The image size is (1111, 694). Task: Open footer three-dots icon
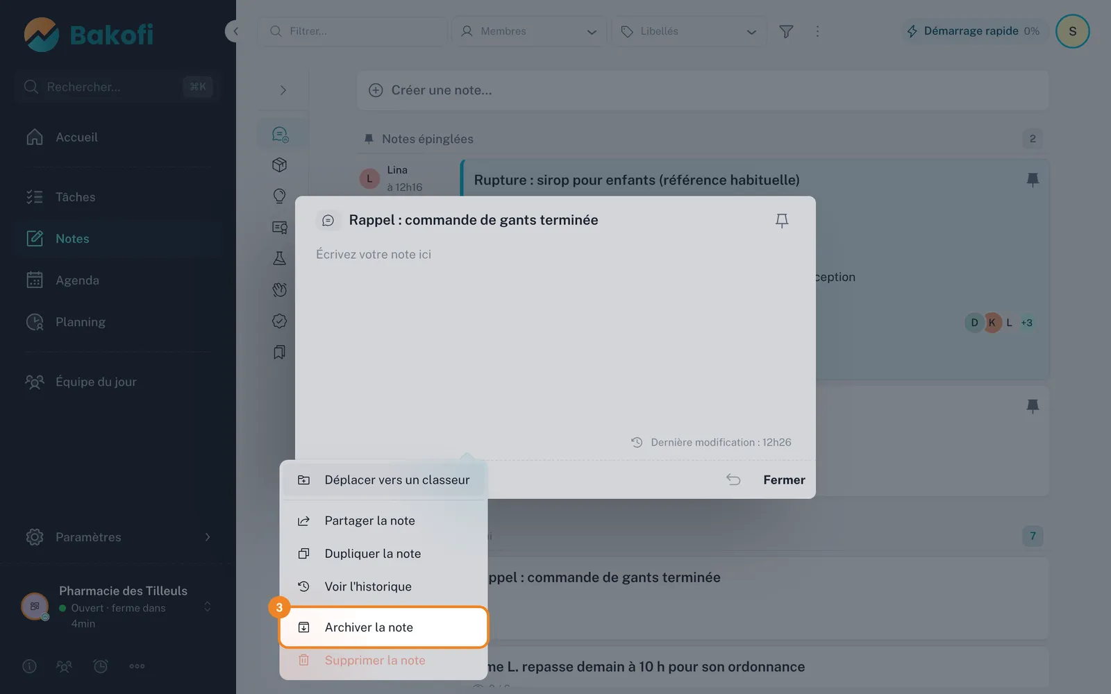click(137, 666)
